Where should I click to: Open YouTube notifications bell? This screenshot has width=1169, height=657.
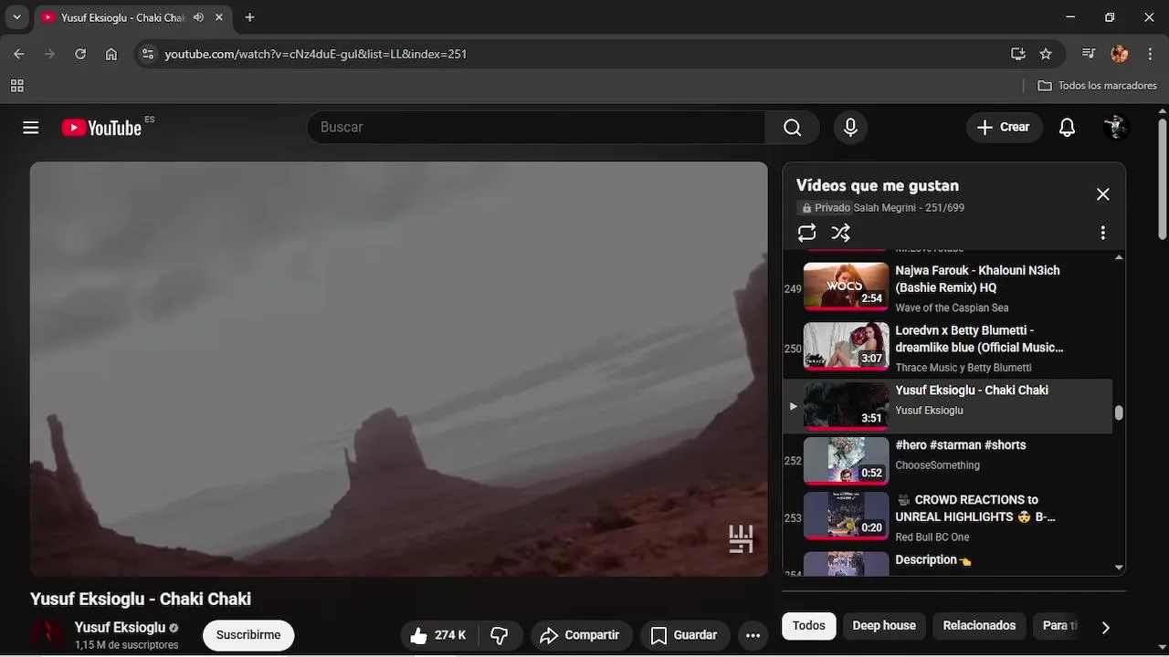point(1067,128)
